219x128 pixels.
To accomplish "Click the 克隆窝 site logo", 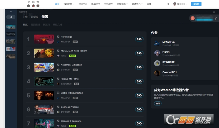I will tap(33, 4).
